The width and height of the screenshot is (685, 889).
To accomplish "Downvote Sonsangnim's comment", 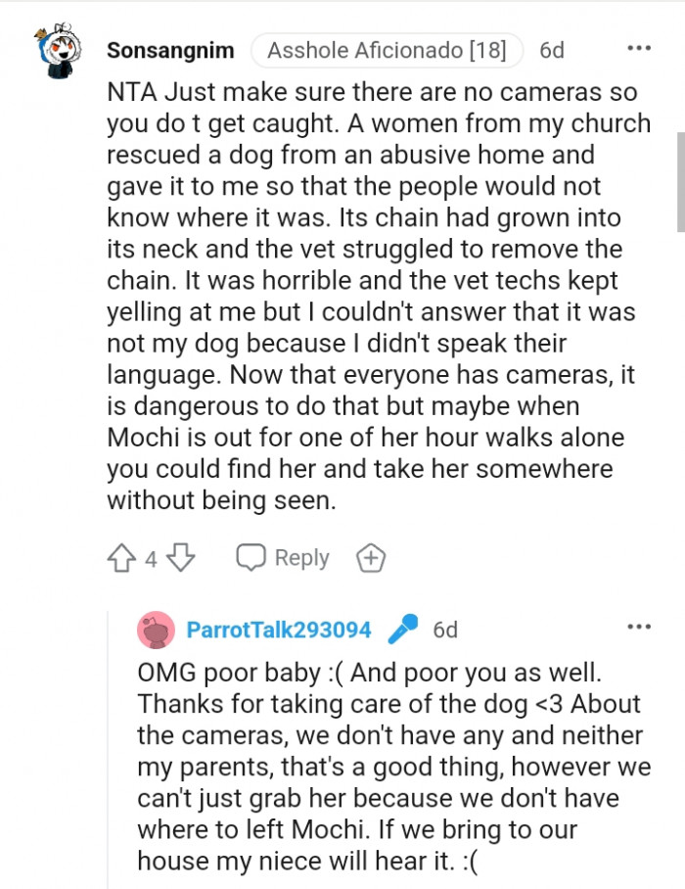I will click(x=181, y=558).
